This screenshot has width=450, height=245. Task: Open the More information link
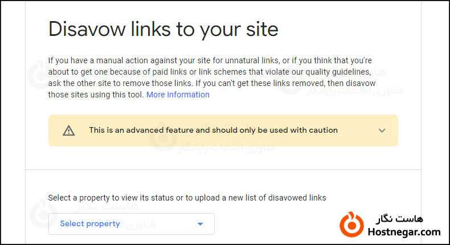tap(178, 95)
